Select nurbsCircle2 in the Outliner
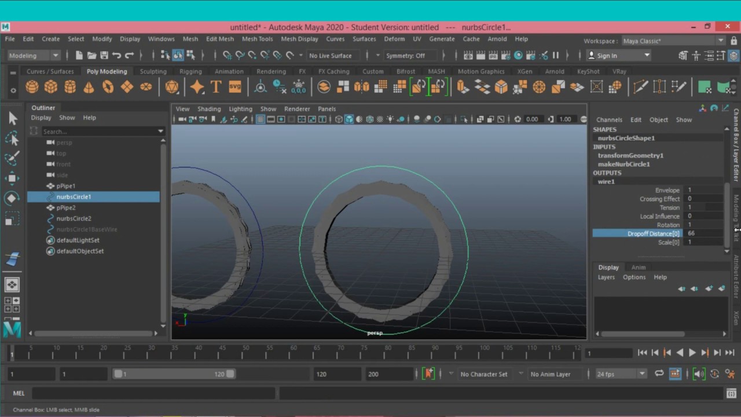The width and height of the screenshot is (741, 417). pyautogui.click(x=74, y=218)
